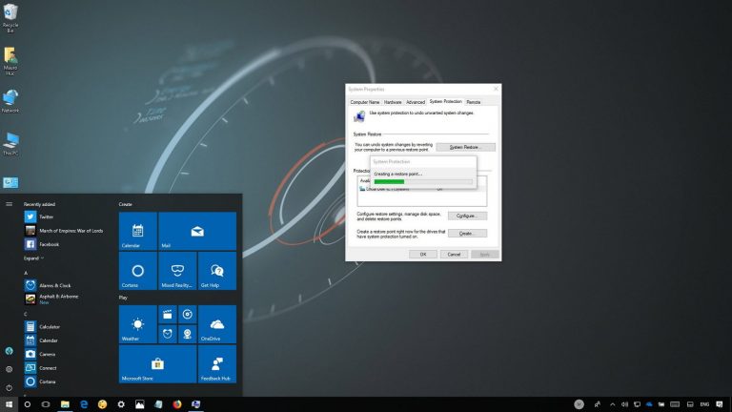Select System Protection tab
The width and height of the screenshot is (732, 412).
tap(445, 101)
